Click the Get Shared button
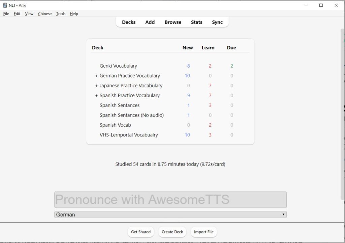The height and width of the screenshot is (243, 345). pos(140,232)
